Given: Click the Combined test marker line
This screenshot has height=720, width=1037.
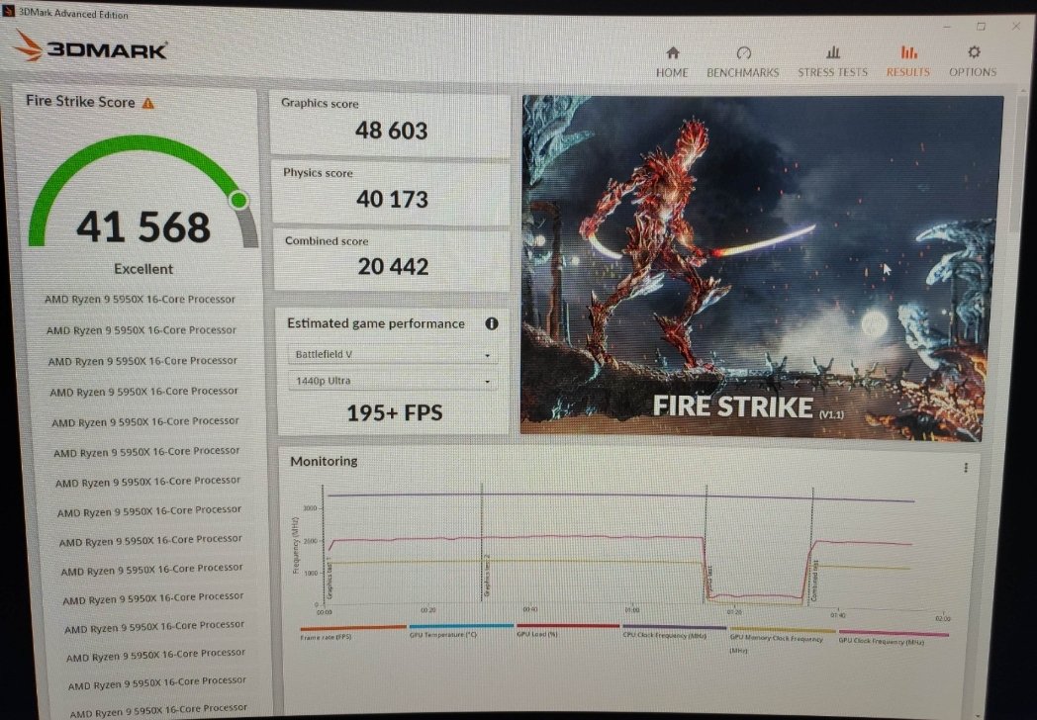Looking at the screenshot, I should (812, 546).
